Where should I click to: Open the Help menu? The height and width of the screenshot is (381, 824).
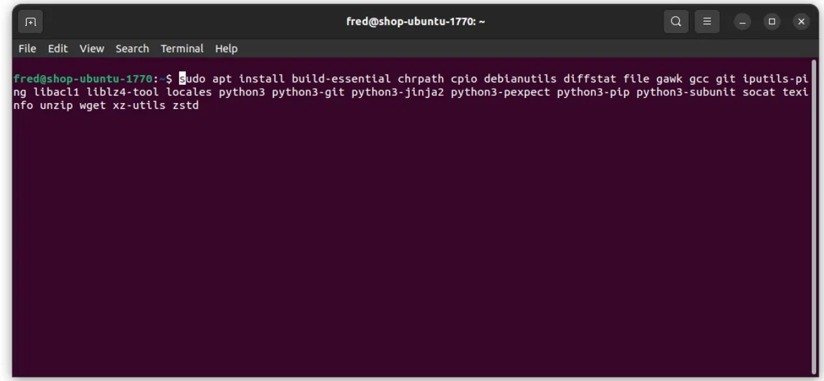click(226, 48)
